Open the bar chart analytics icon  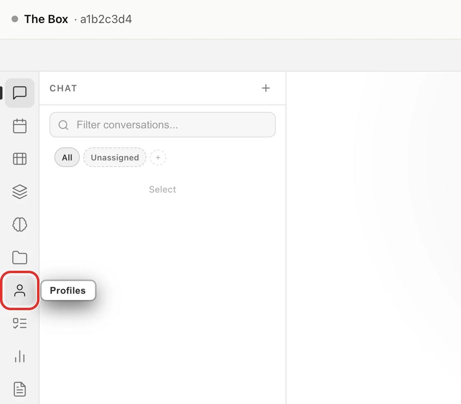click(20, 356)
